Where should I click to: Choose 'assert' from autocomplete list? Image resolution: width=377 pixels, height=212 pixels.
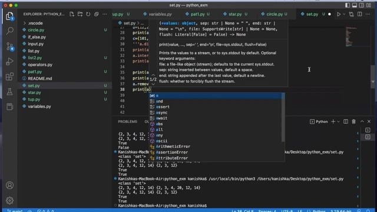click(216, 107)
